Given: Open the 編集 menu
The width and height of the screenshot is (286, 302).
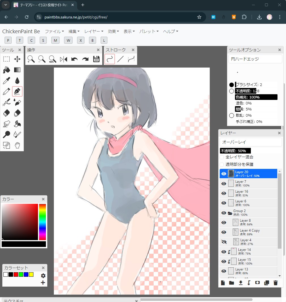Looking at the screenshot, I should 74,31.
